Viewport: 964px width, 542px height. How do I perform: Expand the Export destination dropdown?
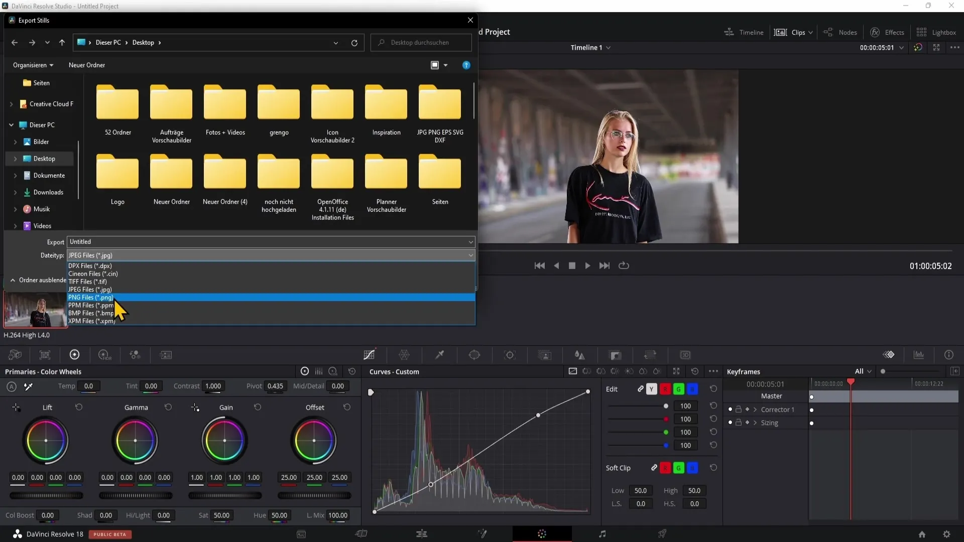(x=471, y=241)
